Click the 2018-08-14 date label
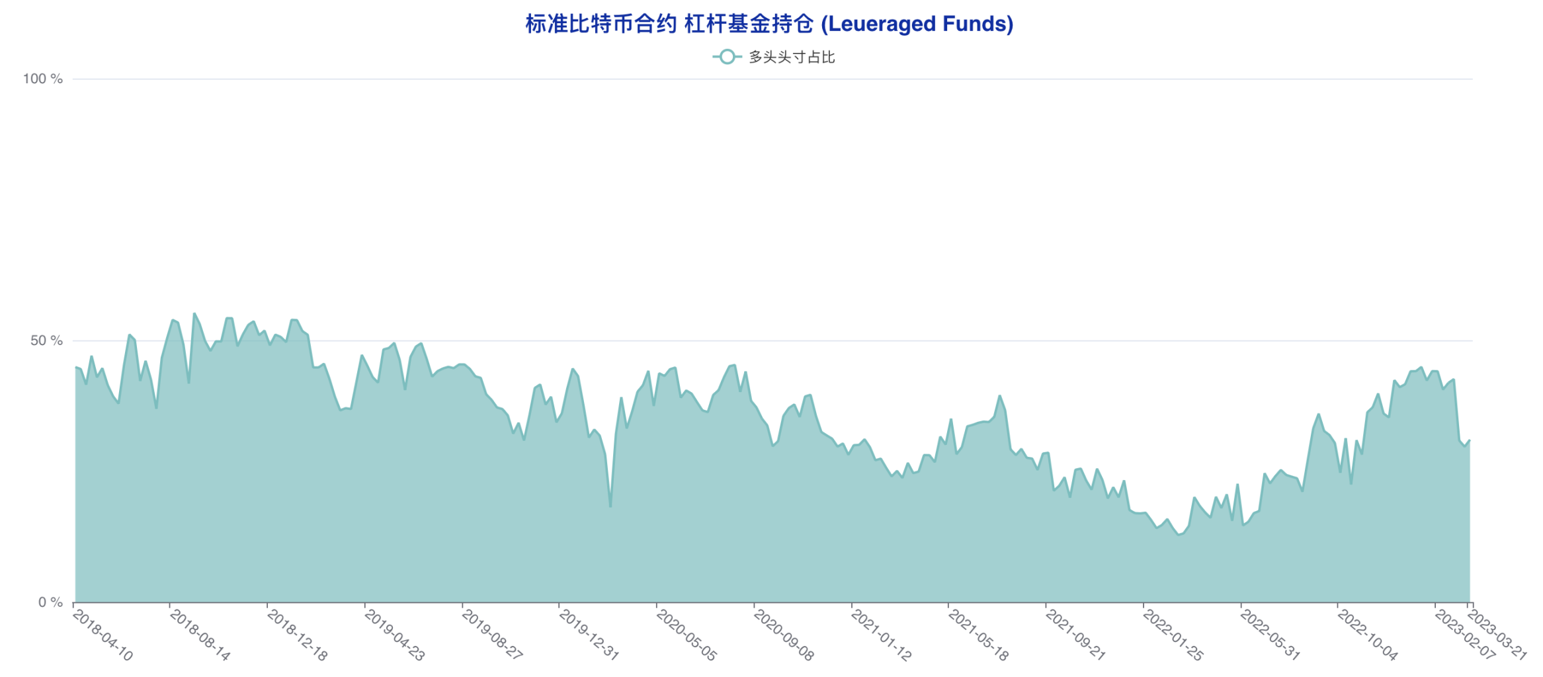 coord(200,635)
